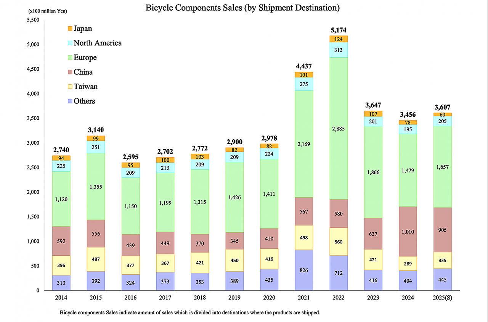Image resolution: width=488 pixels, height=322 pixels.
Task: Click the x100 million Yen unit label
Action: pyautogui.click(x=47, y=11)
